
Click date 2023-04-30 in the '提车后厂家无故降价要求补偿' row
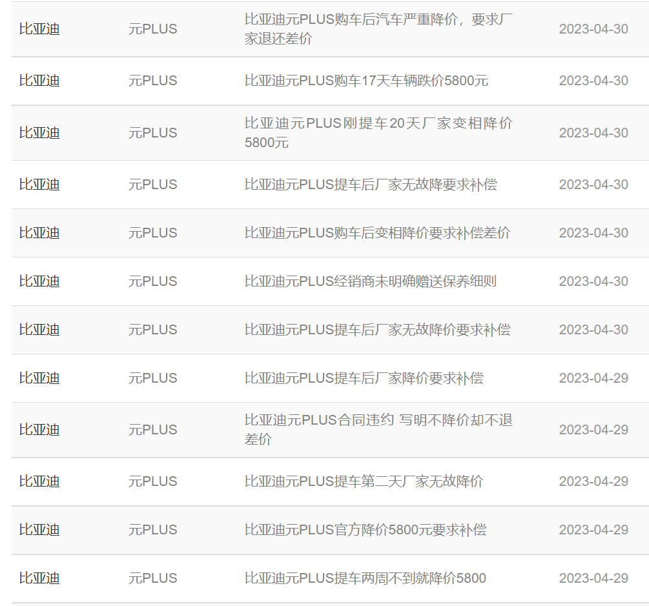pyautogui.click(x=593, y=330)
